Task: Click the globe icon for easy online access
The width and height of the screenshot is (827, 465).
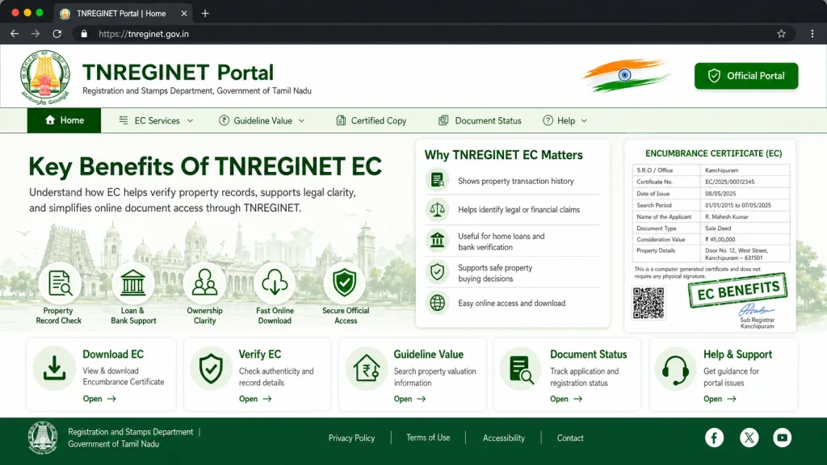Action: [437, 304]
